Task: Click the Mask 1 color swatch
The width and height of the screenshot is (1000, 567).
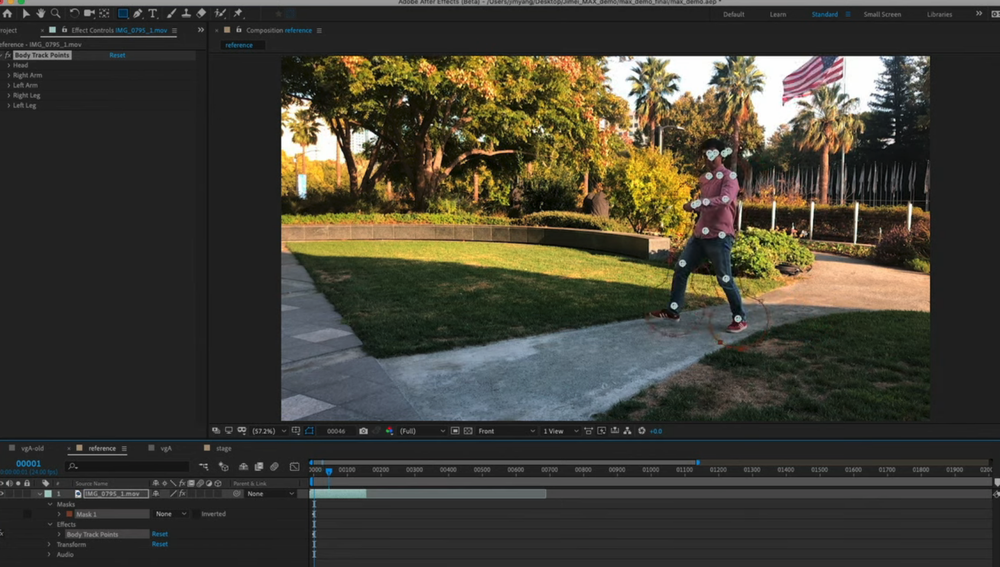Action: point(70,514)
